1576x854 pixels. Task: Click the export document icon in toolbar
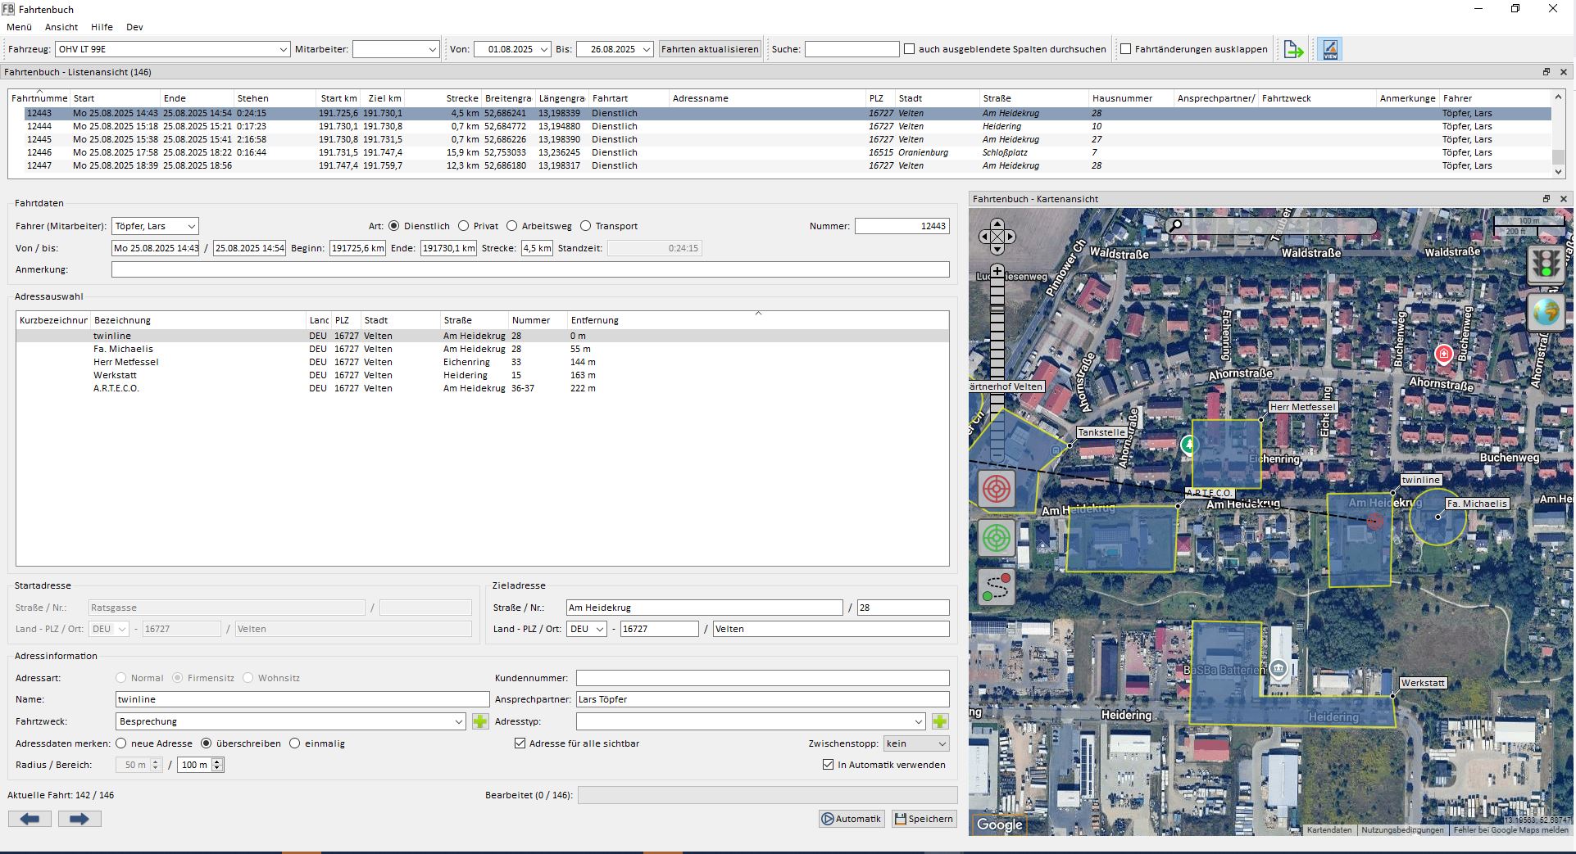tap(1293, 50)
